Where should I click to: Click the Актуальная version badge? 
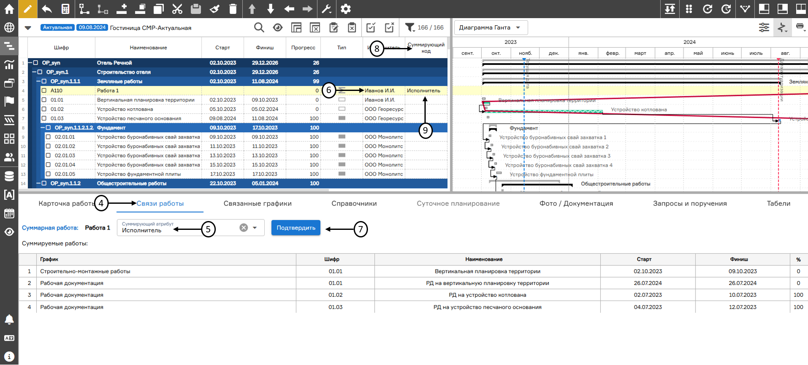[57, 27]
